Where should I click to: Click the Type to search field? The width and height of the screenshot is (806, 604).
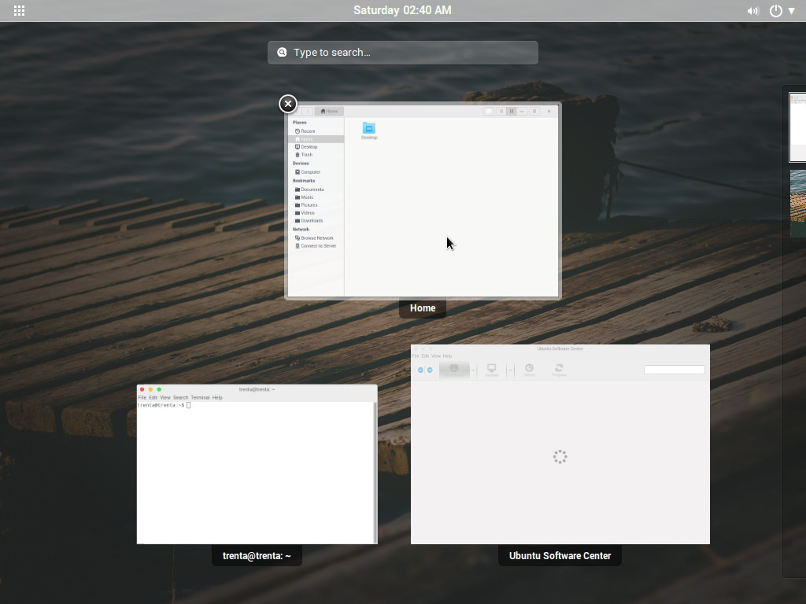(402, 52)
